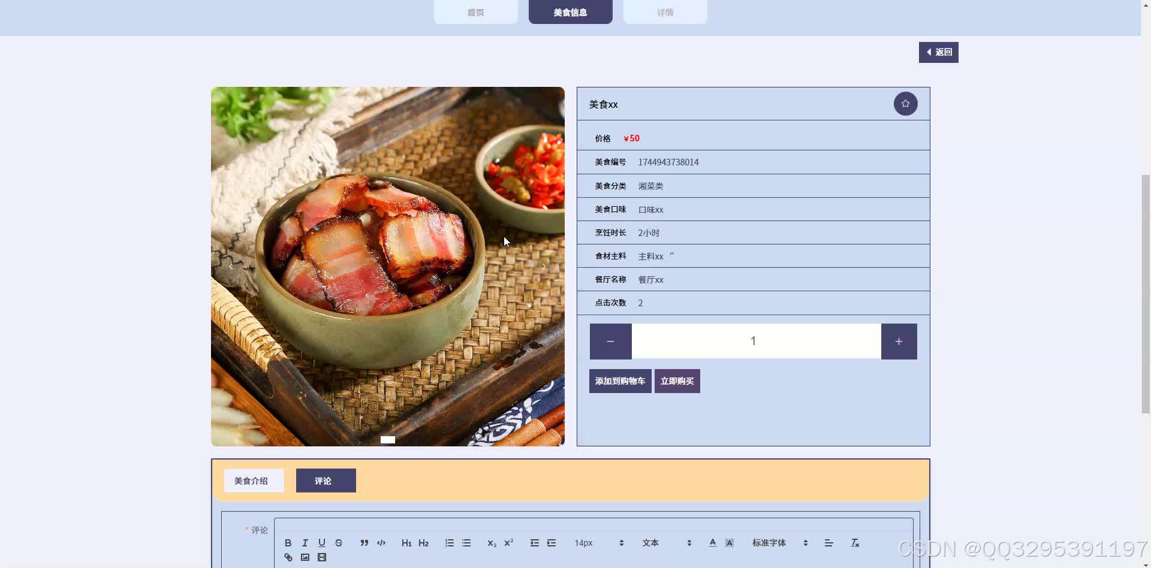This screenshot has width=1151, height=568.
Task: Click the flavor value 口味xx
Action: point(650,210)
